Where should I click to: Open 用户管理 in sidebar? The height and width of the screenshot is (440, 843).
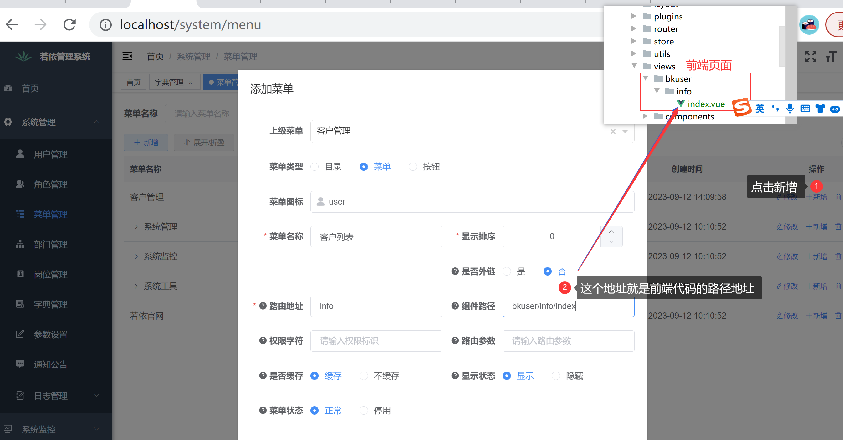tap(50, 154)
